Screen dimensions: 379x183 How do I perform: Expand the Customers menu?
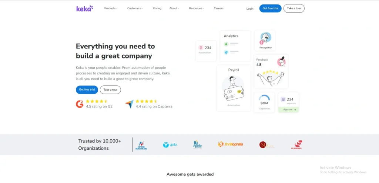click(x=135, y=8)
